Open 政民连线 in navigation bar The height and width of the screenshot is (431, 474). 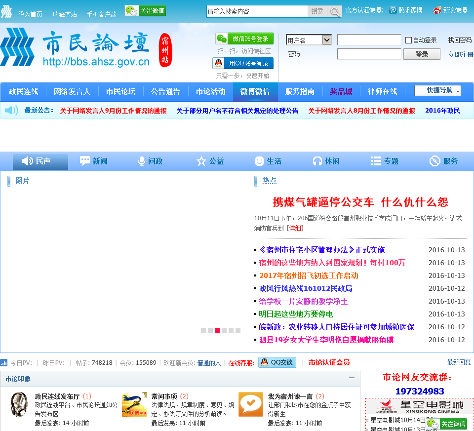[x=24, y=91]
